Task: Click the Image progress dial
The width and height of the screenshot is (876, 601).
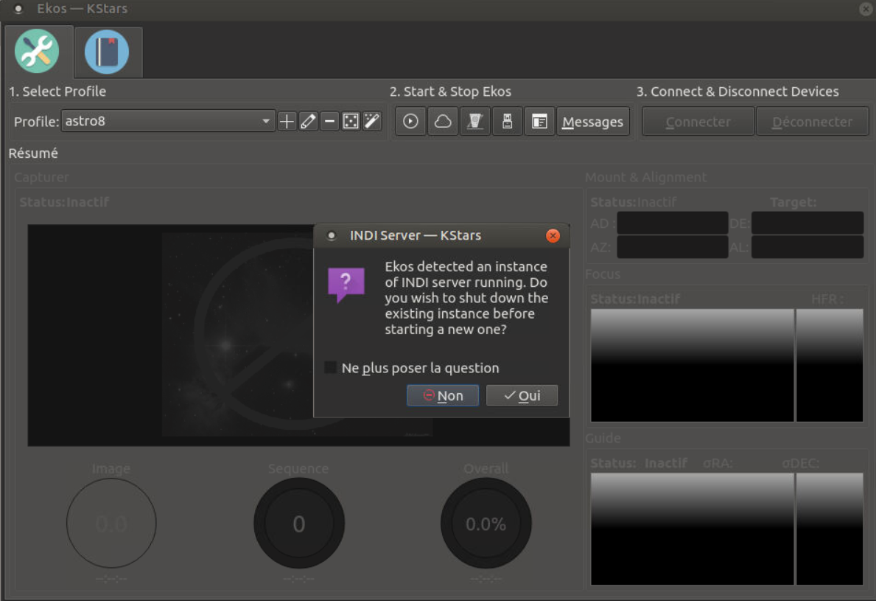Action: click(x=111, y=524)
